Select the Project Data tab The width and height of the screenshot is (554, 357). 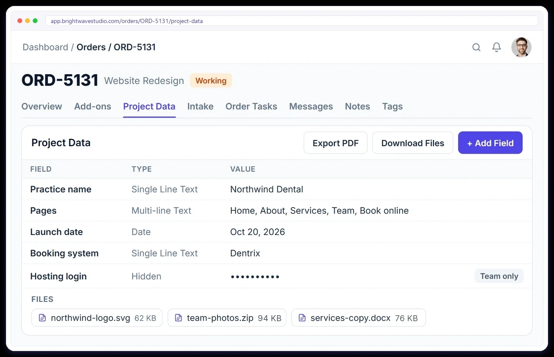[149, 107]
